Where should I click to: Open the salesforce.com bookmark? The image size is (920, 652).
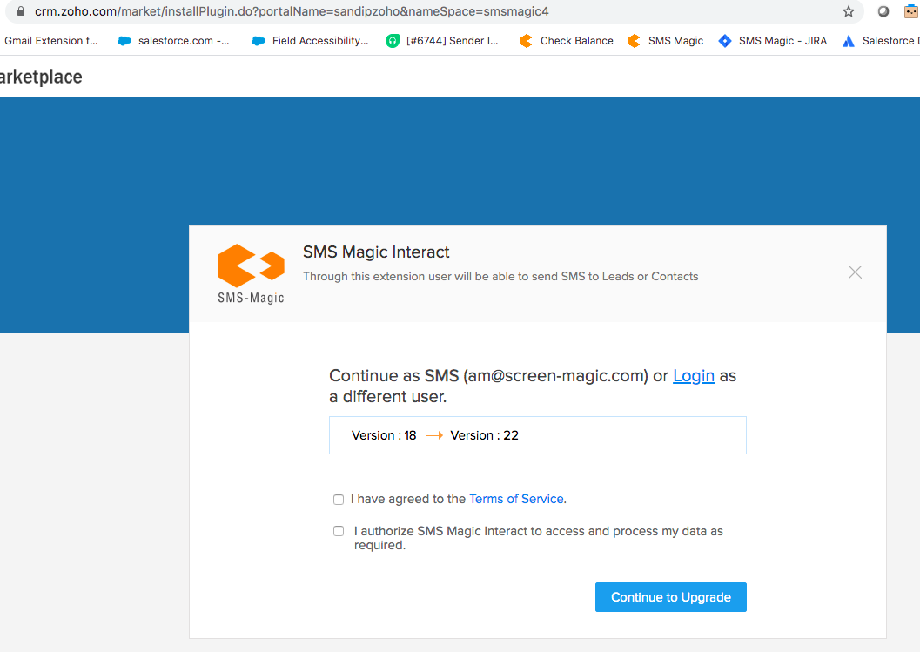(173, 41)
